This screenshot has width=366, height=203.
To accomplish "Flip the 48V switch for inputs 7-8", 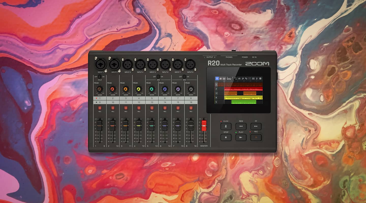I will (x=184, y=76).
